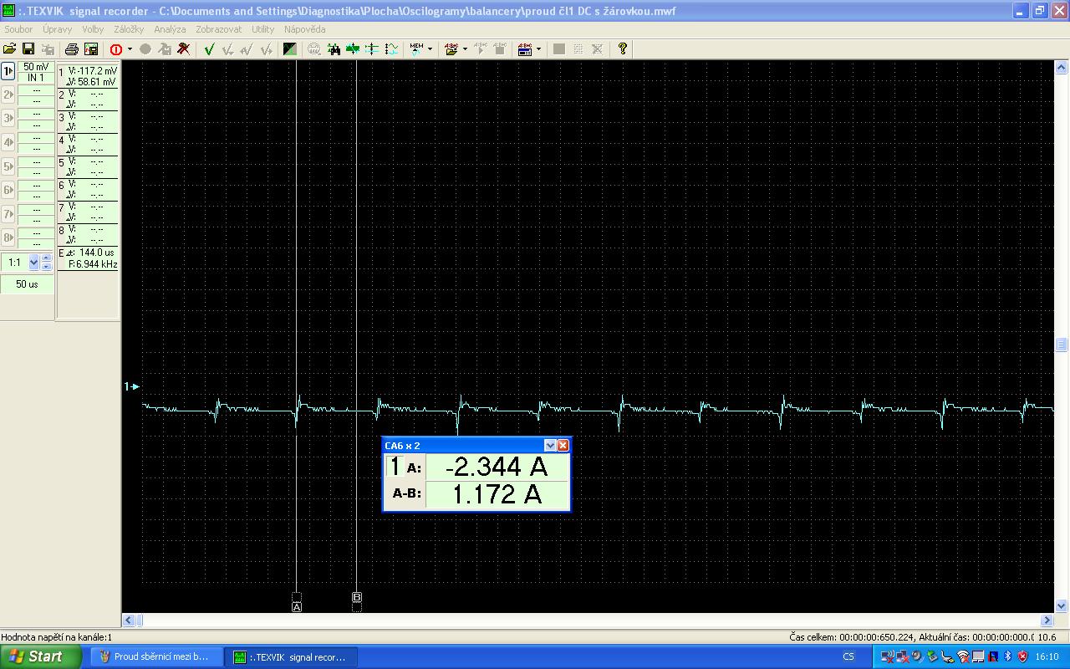This screenshot has width=1070, height=669.
Task: Click the printer icon in toolbar
Action: click(x=72, y=49)
